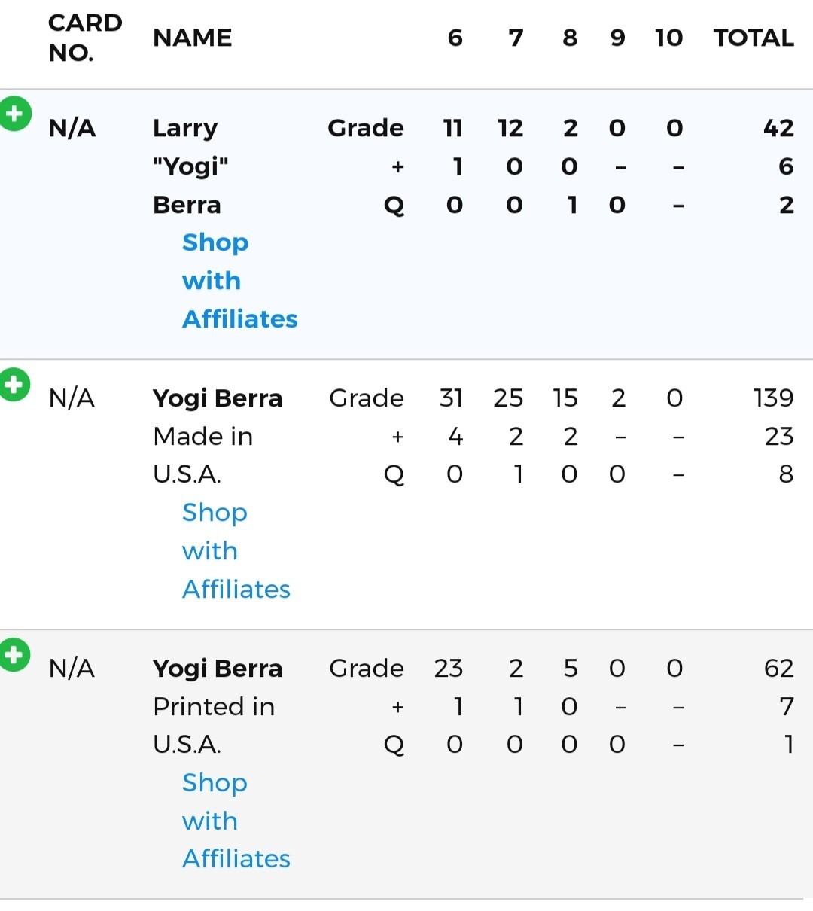Viewport: 813px width, 911px height.
Task: Expand the Larry "Yogi" Berra row
Action: [15, 114]
